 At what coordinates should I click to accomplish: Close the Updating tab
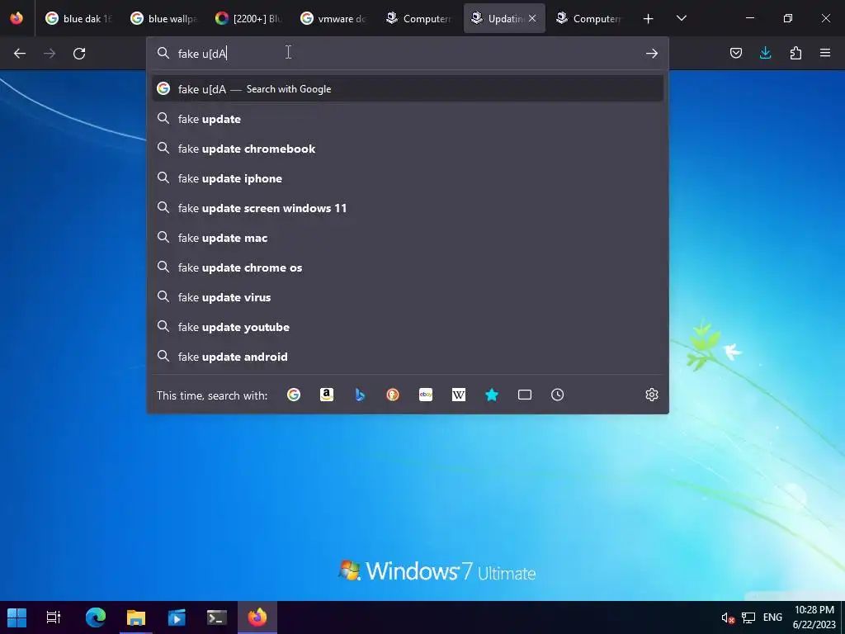(532, 18)
